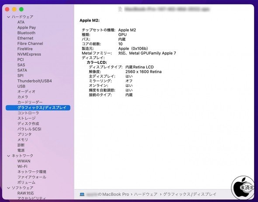Select NVMExpress in the sidebar

pyautogui.click(x=29, y=54)
